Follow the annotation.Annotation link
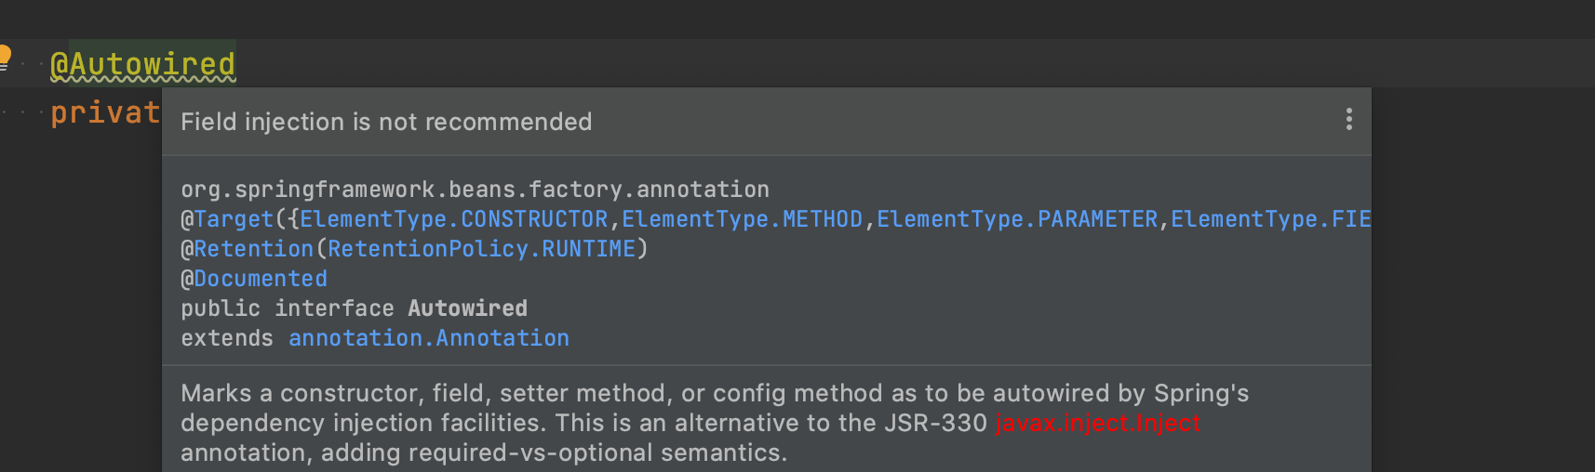The height and width of the screenshot is (472, 1595). point(428,338)
